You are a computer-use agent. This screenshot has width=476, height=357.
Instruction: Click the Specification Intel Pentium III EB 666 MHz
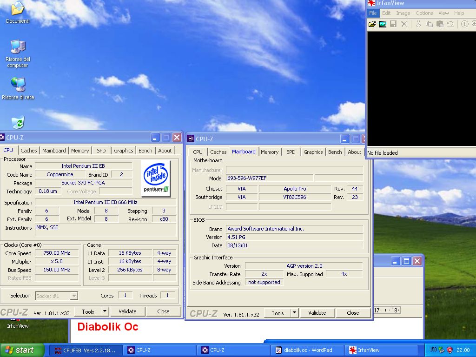pos(106,202)
